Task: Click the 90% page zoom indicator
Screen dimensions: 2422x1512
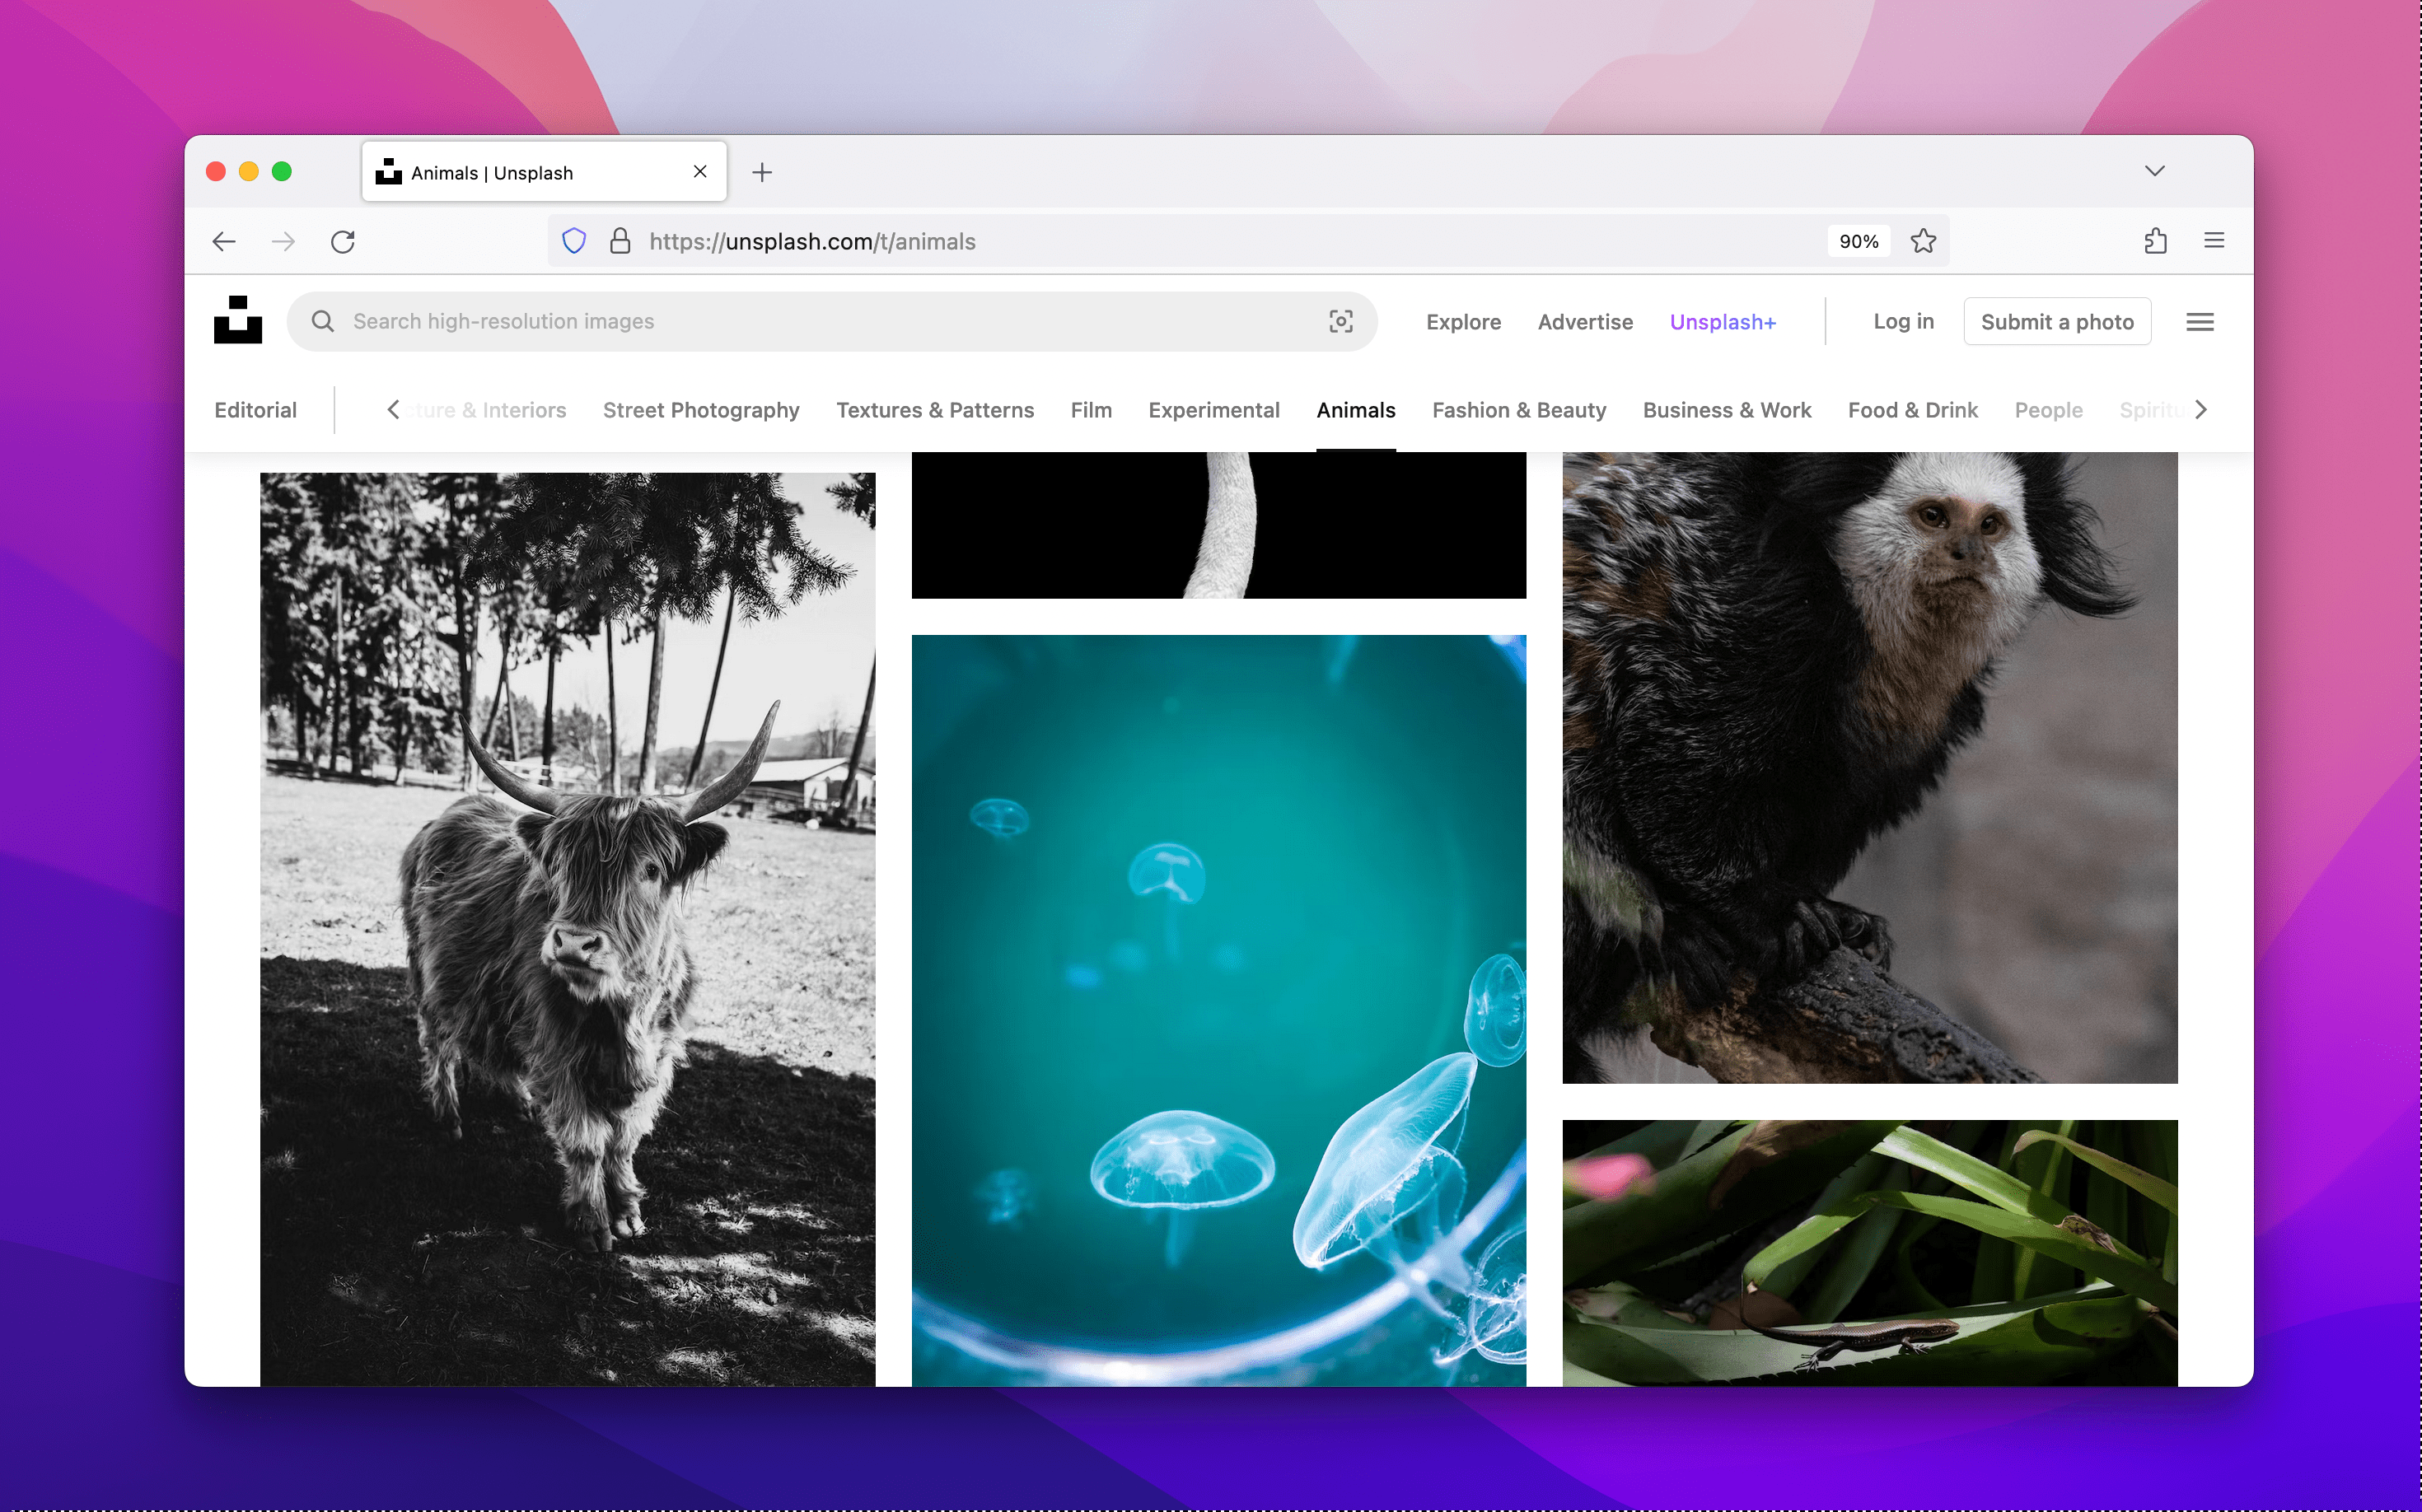Action: pyautogui.click(x=1857, y=241)
